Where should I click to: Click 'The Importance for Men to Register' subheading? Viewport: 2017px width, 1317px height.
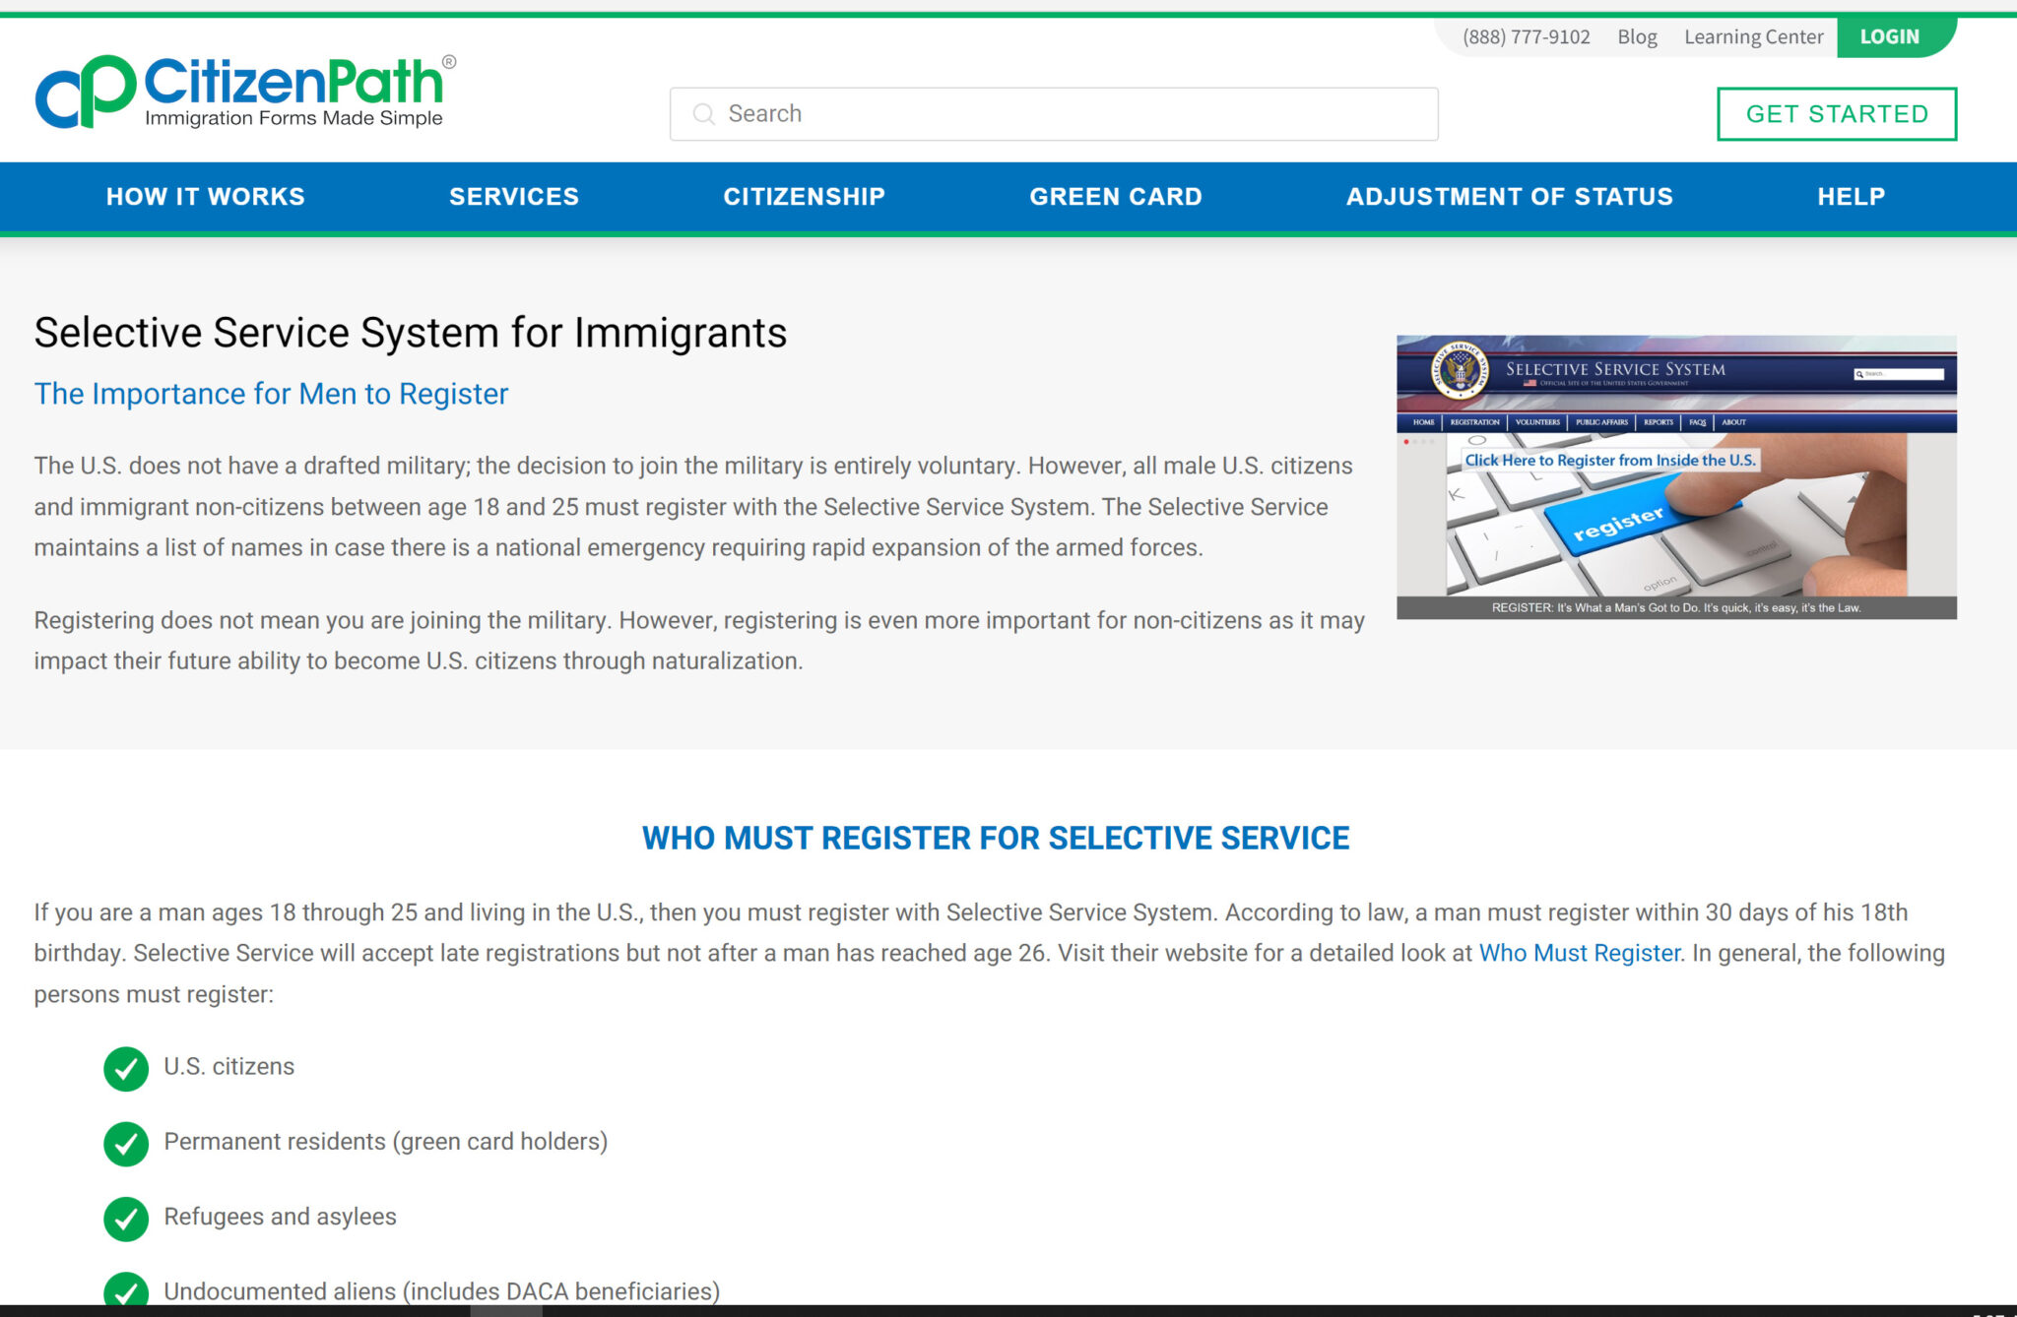271,394
